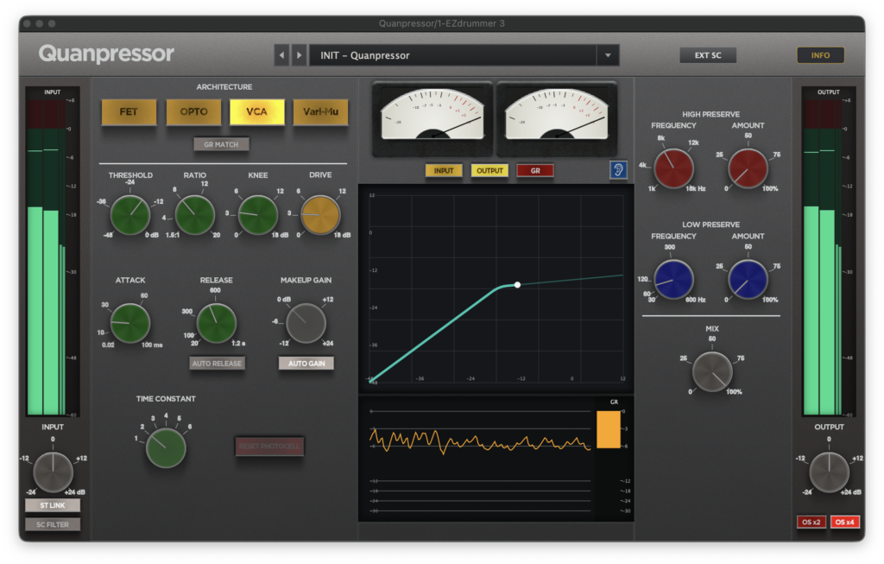Toggle the SC FILTER button

[53, 524]
